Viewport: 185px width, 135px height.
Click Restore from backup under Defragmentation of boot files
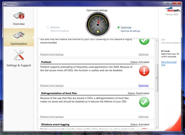(52, 117)
